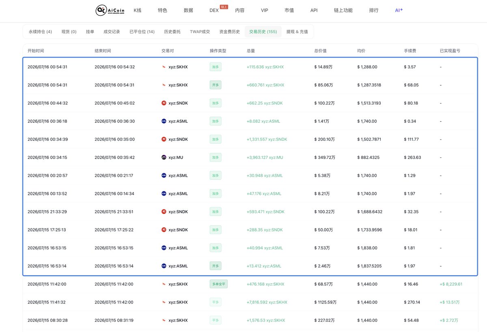Image resolution: width=487 pixels, height=332 pixels.
Task: Click the 加多 tag in the MU row
Action: 215,157
